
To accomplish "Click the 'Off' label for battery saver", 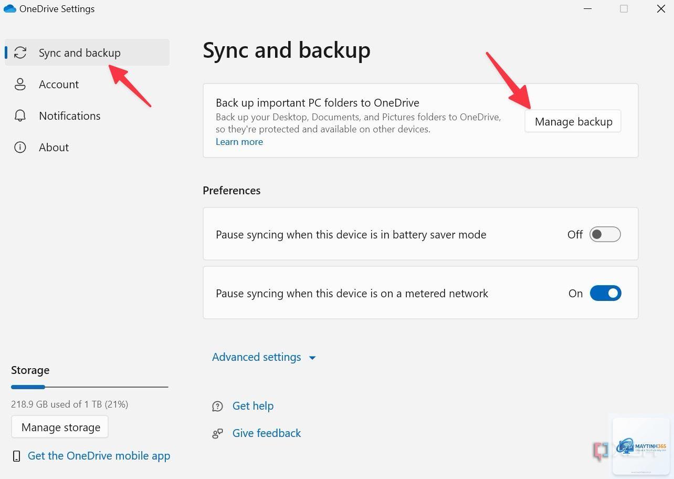I will pyautogui.click(x=575, y=234).
